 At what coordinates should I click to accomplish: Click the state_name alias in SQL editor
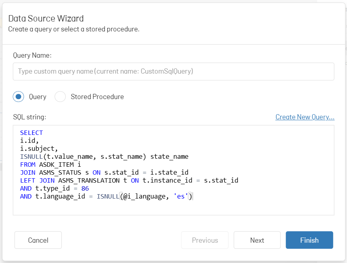[169, 157]
